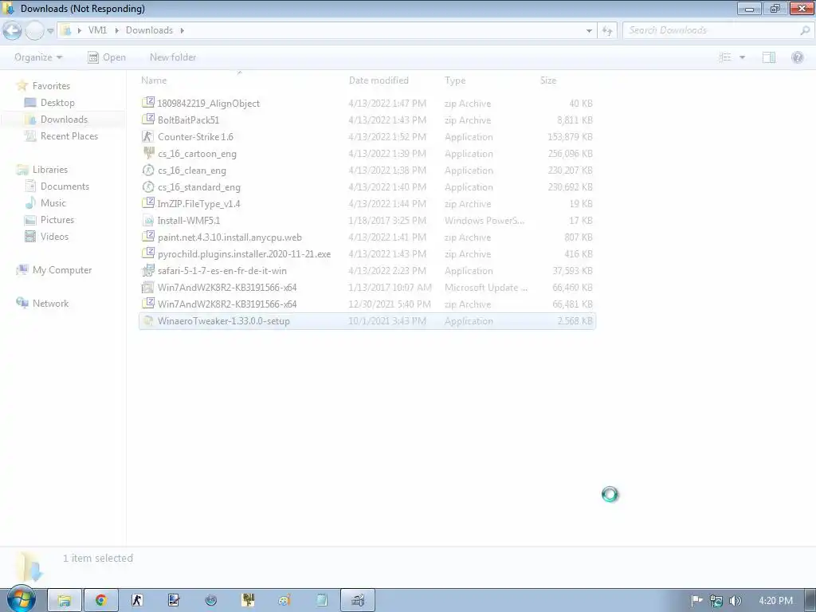The height and width of the screenshot is (612, 816).
Task: Select the cs_16_clean_eng file icon
Action: click(148, 170)
